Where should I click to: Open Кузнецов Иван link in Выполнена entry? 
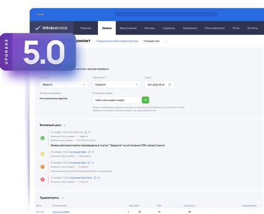78,152
